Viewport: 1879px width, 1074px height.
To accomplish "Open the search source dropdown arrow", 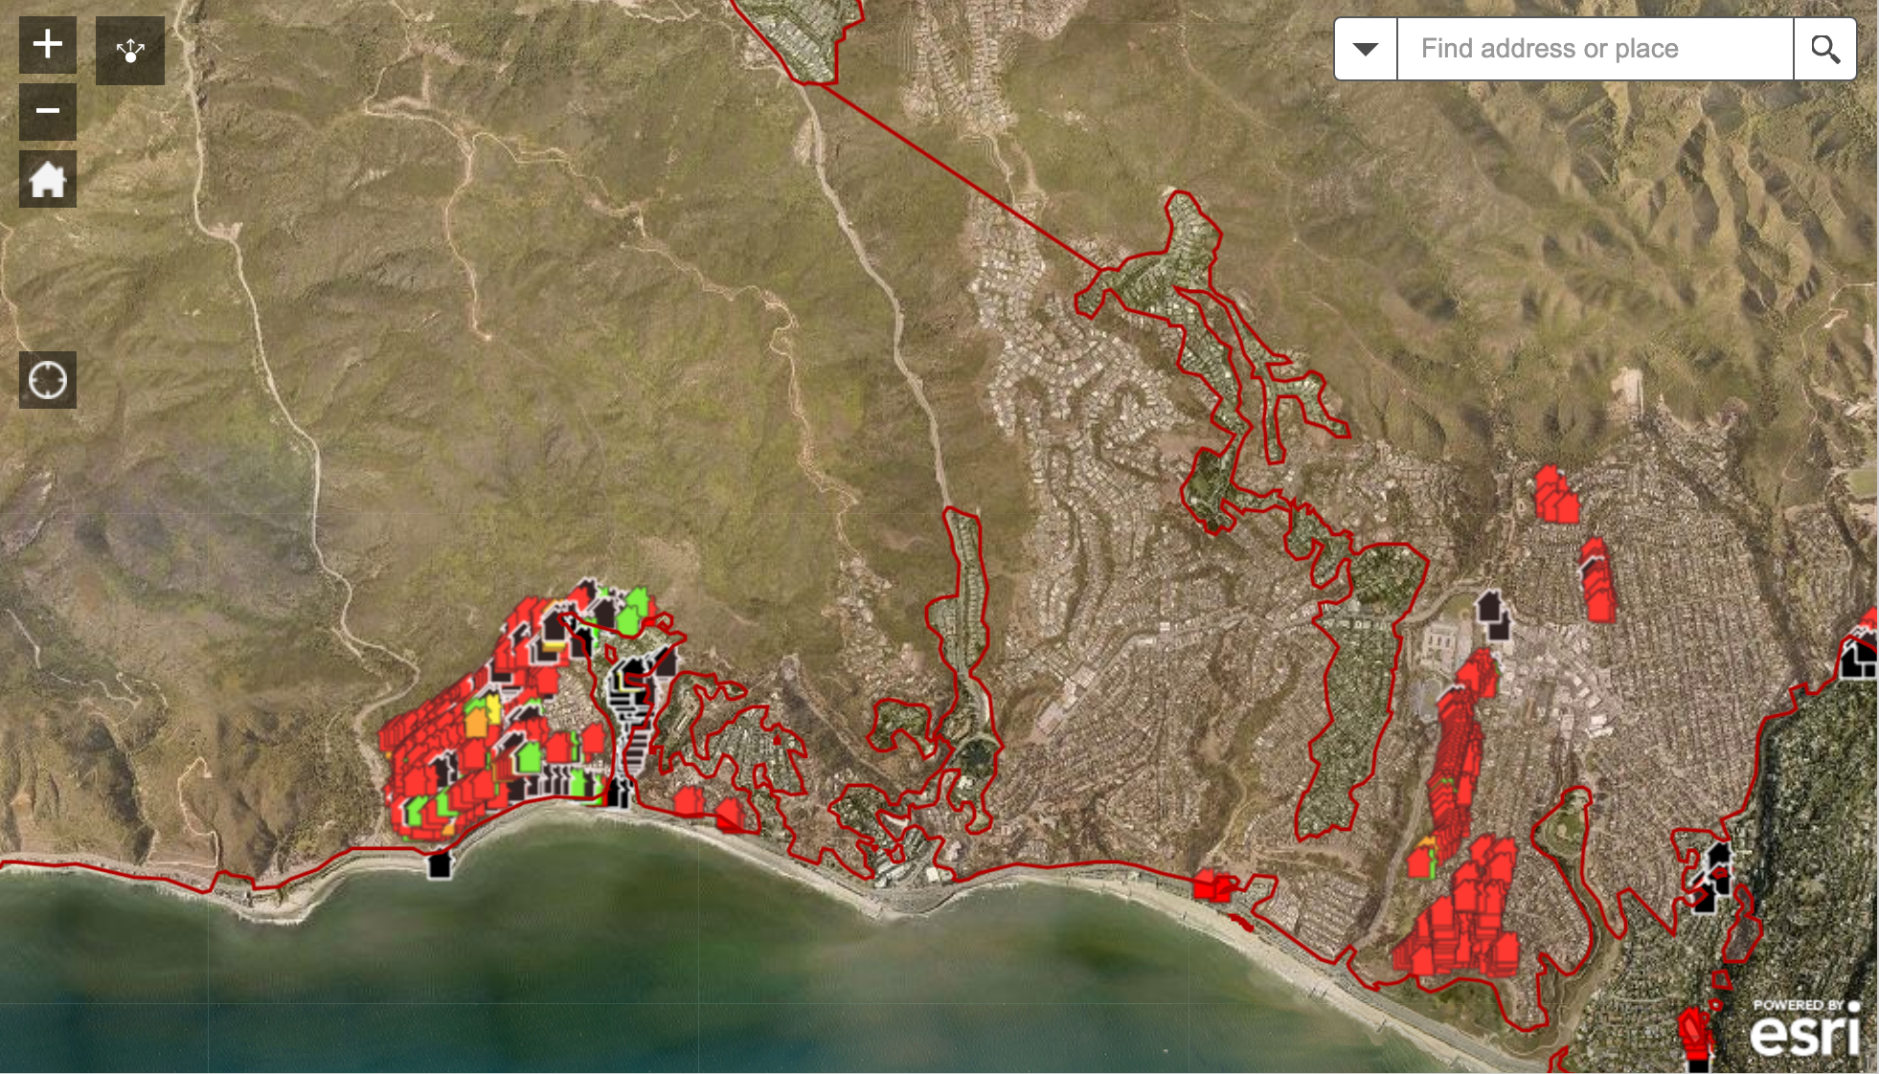I will coord(1366,49).
